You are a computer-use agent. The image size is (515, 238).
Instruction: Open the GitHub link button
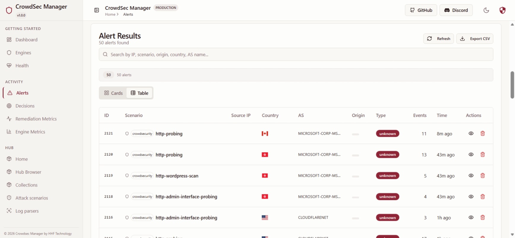[x=421, y=10]
